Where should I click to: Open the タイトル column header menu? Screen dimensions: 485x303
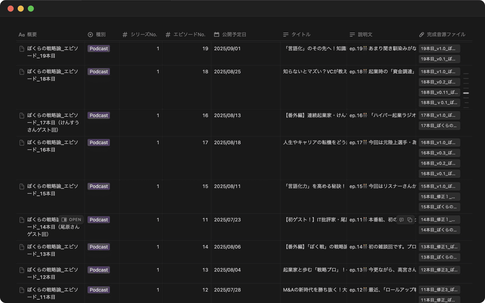click(x=301, y=34)
